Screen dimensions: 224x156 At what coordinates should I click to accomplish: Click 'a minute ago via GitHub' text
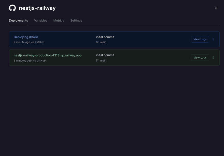tap(29, 42)
